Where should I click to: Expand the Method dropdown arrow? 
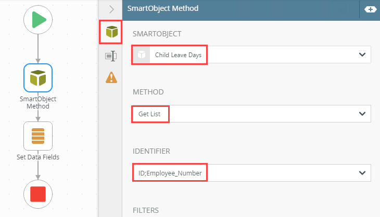[x=362, y=114]
